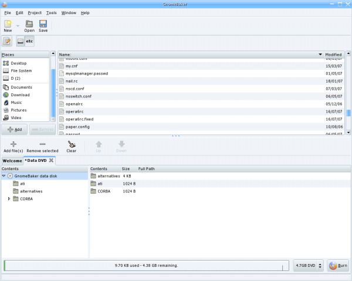This screenshot has width=352, height=281.
Task: Click the Burn button
Action: [338, 266]
